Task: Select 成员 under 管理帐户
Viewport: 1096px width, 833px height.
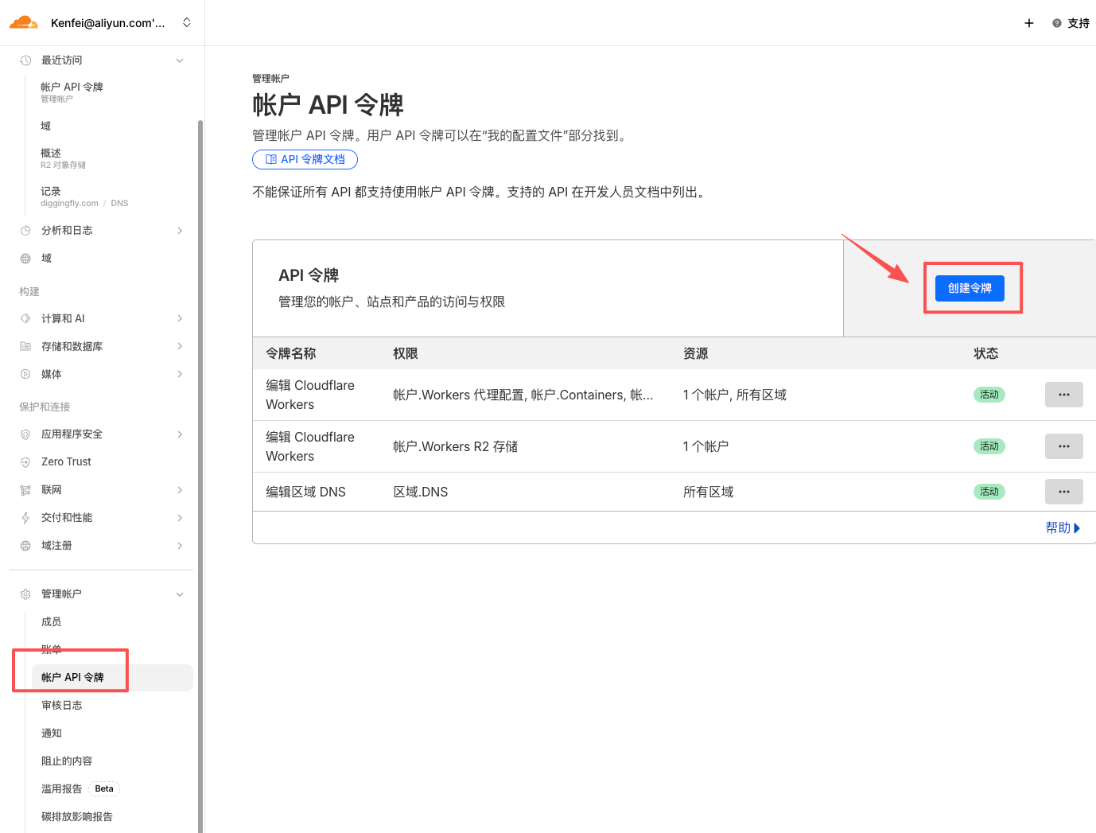Action: [52, 622]
